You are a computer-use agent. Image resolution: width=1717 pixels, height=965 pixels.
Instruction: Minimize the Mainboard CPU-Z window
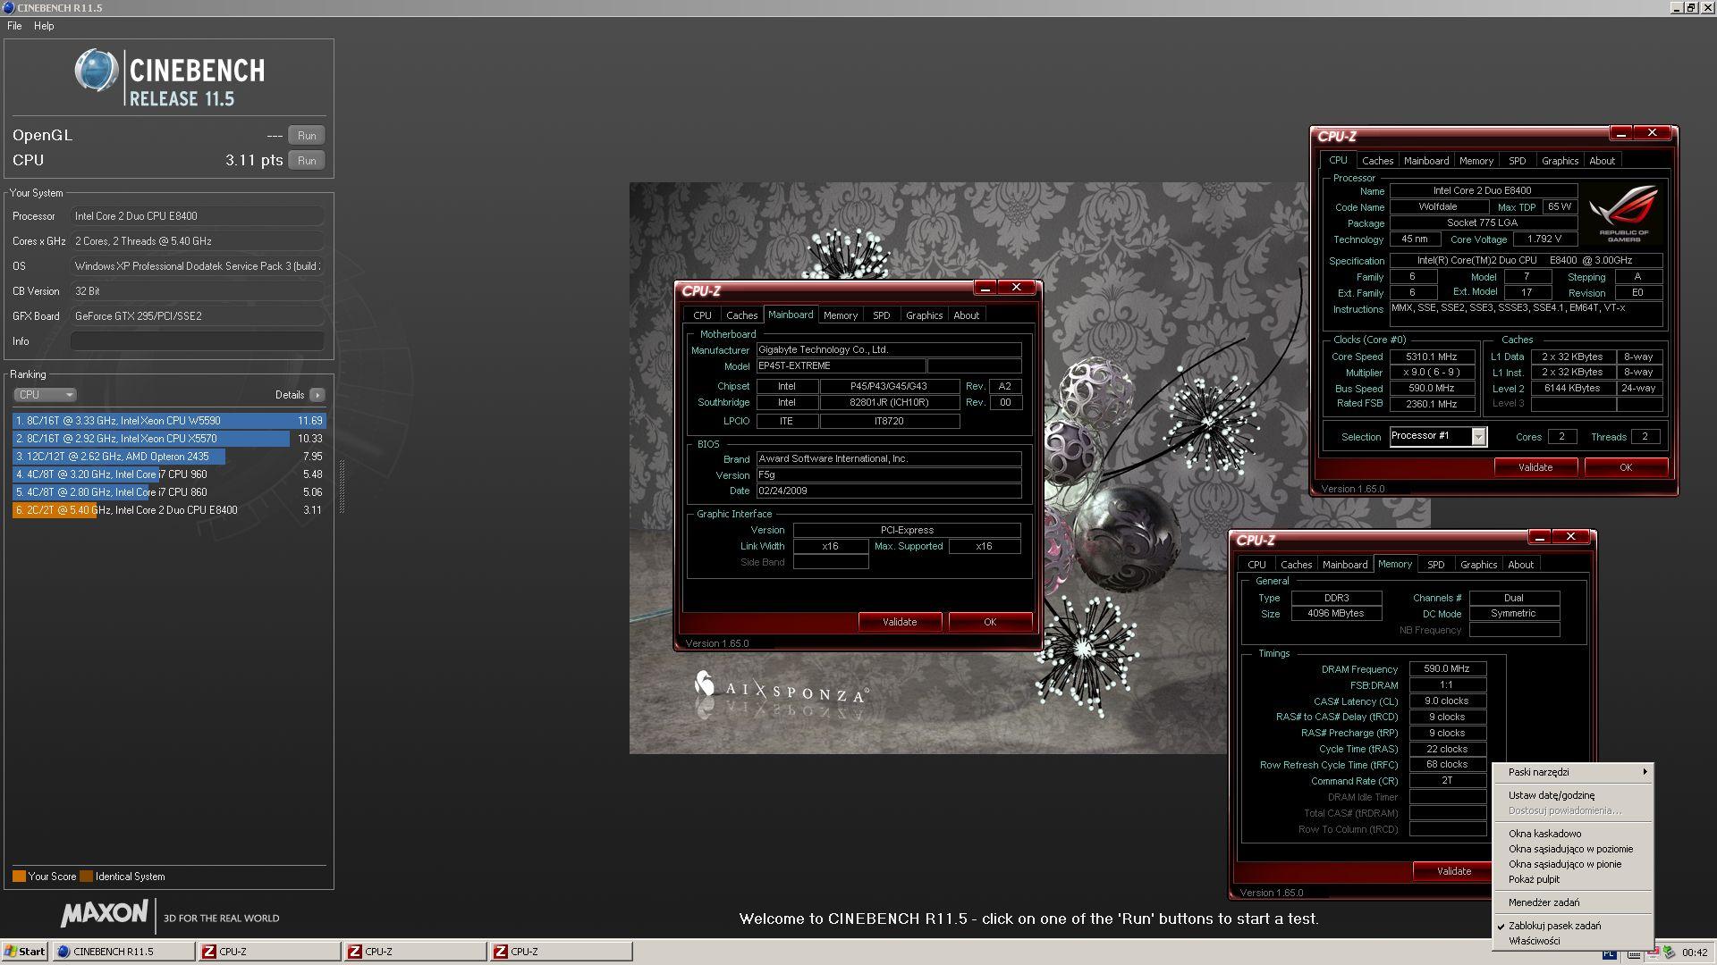(x=985, y=288)
